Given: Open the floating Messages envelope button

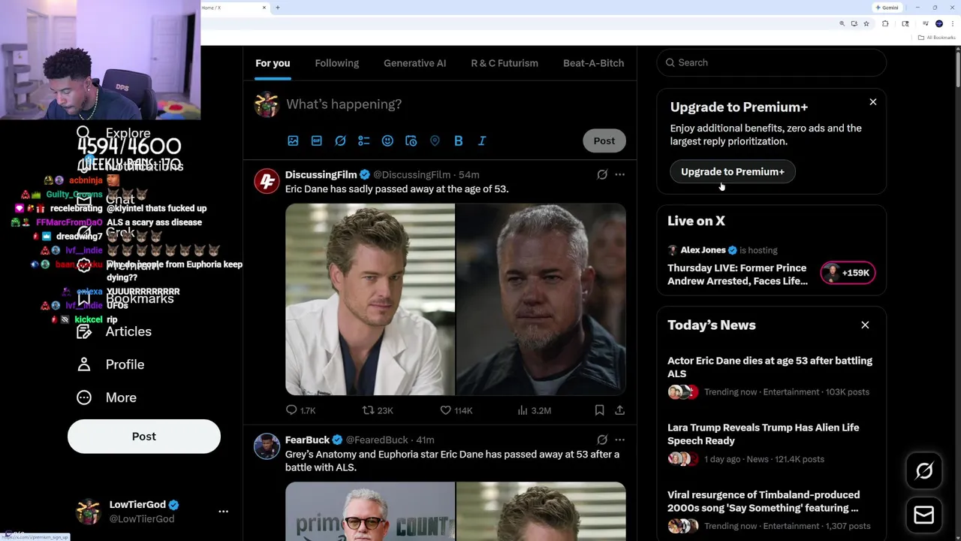Looking at the screenshot, I should tap(924, 515).
